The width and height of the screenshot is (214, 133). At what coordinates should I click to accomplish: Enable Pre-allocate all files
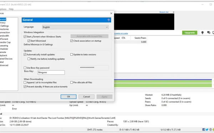point(71,82)
